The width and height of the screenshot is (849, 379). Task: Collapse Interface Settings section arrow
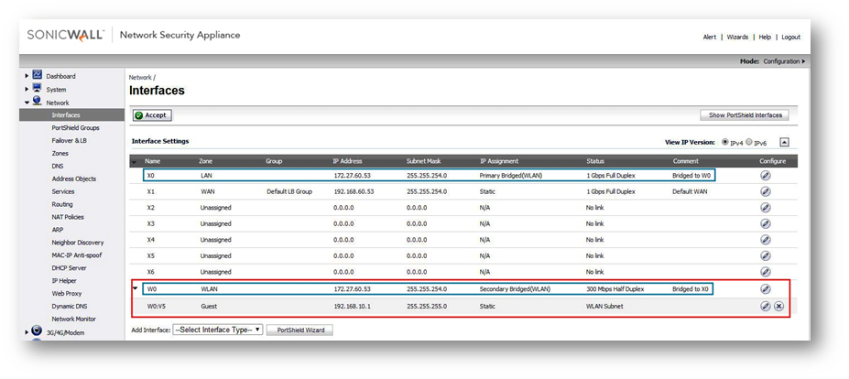[x=784, y=143]
